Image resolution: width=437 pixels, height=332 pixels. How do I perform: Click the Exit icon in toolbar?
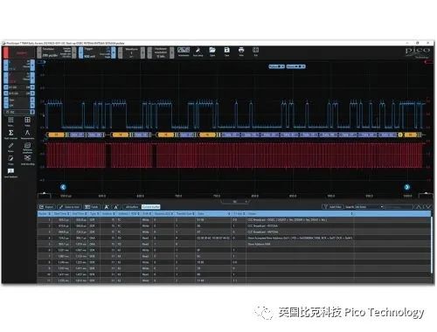click(255, 52)
